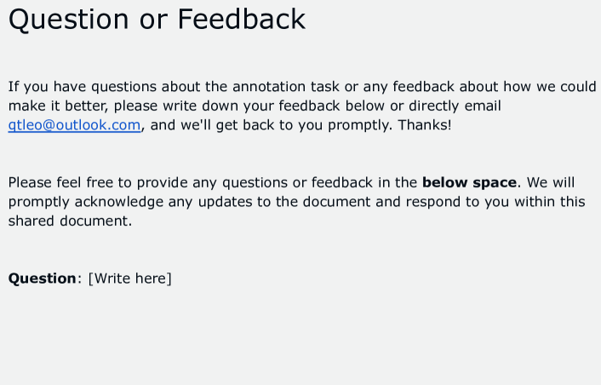Click 'We will' at line end

[551, 182]
